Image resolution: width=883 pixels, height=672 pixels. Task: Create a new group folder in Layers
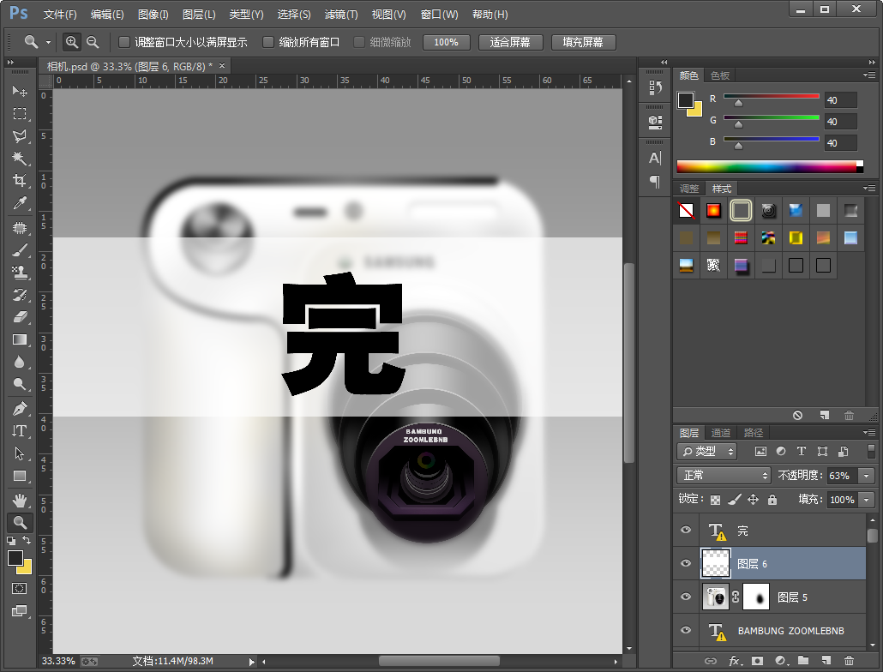803,661
